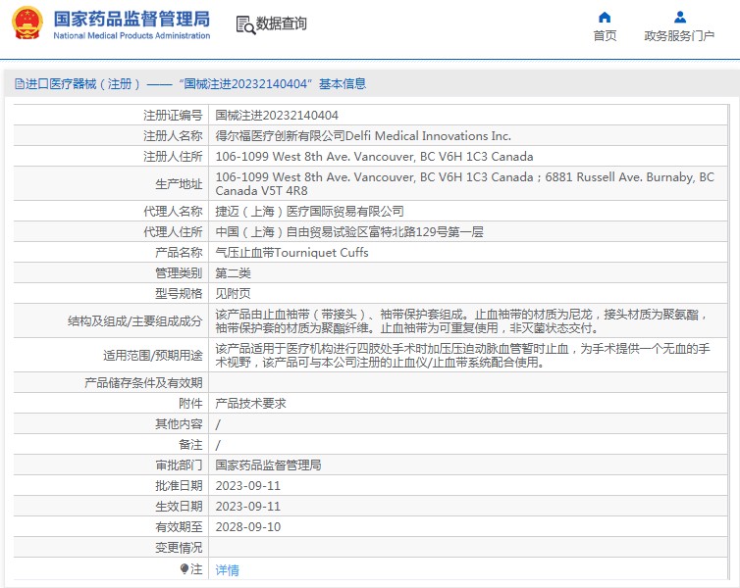The height and width of the screenshot is (588, 740).
Task: Select model specification 见附页
Action: click(x=234, y=294)
